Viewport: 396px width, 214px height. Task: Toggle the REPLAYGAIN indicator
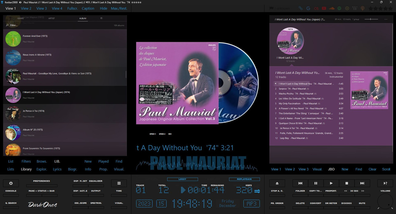coord(244,179)
